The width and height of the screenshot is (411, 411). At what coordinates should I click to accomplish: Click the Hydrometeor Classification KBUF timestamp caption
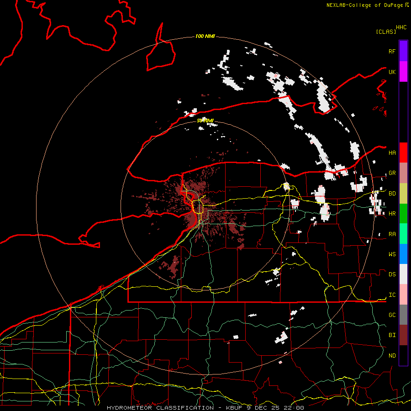[205, 408]
